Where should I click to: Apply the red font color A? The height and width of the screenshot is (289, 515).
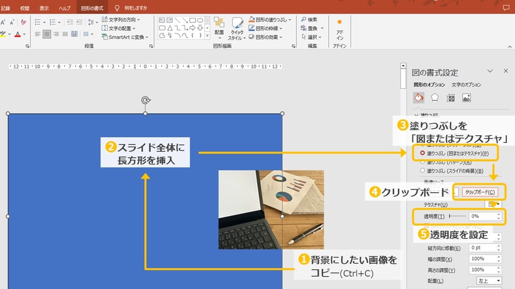18,34
